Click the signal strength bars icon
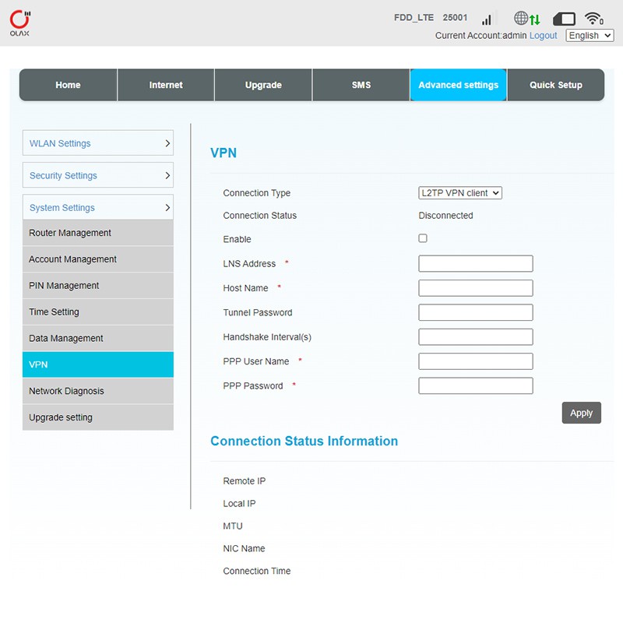Image resolution: width=623 pixels, height=623 pixels. point(487,19)
